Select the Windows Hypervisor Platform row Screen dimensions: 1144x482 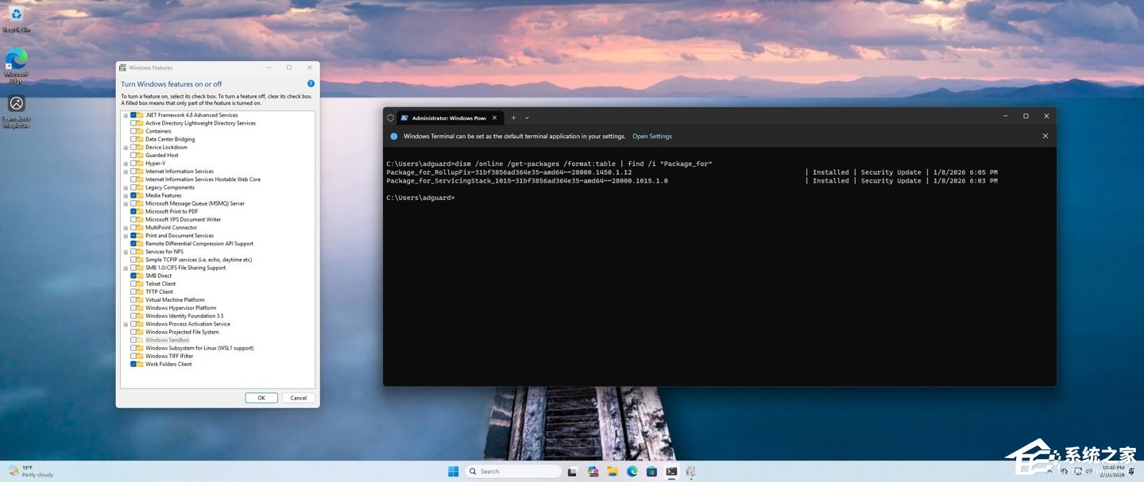[x=181, y=307]
